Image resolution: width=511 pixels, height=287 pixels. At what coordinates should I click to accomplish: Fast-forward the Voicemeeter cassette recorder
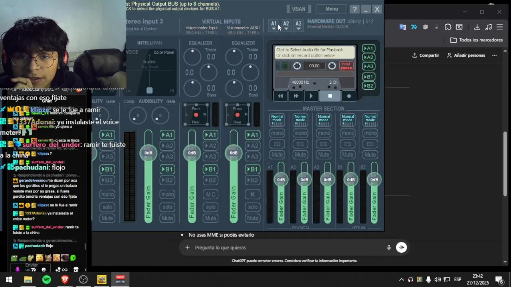(x=296, y=96)
